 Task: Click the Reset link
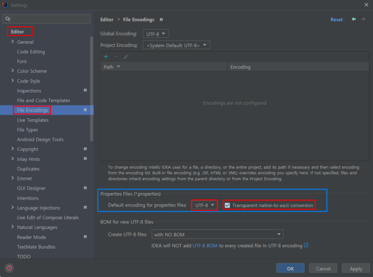click(x=337, y=20)
